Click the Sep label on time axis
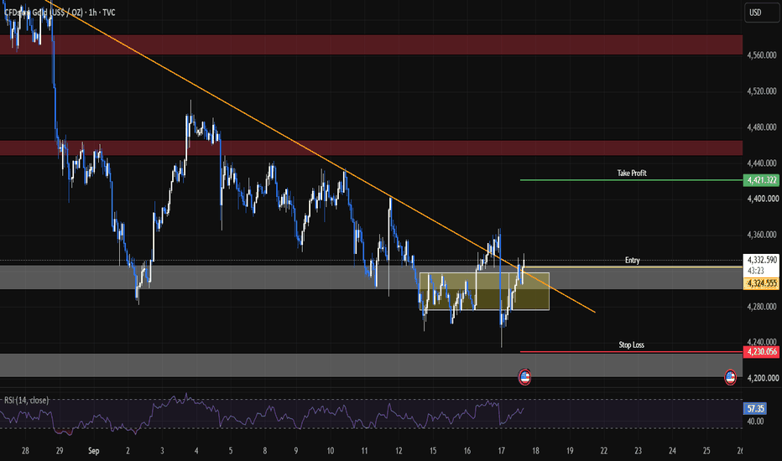 tap(93, 451)
